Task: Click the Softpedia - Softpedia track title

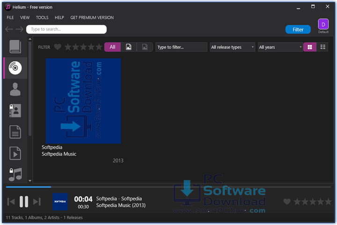Action: (x=119, y=199)
